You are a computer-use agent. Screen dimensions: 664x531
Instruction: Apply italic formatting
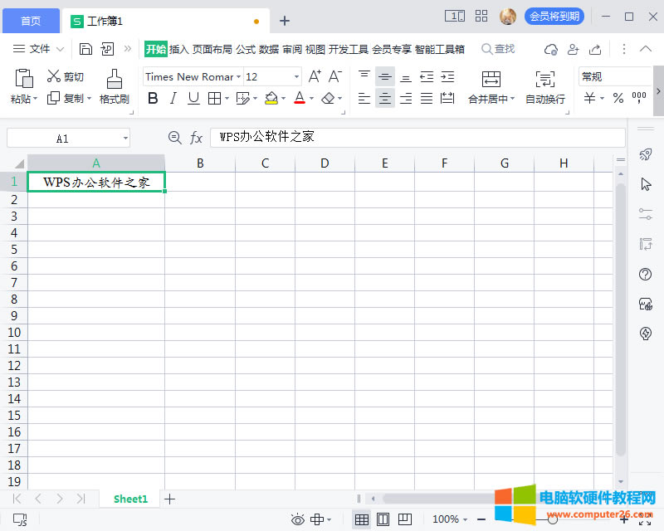pos(174,98)
